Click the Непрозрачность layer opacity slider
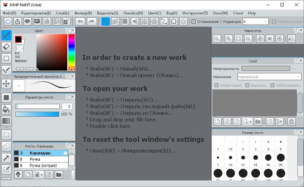This screenshot has height=187, width=304. [266, 68]
